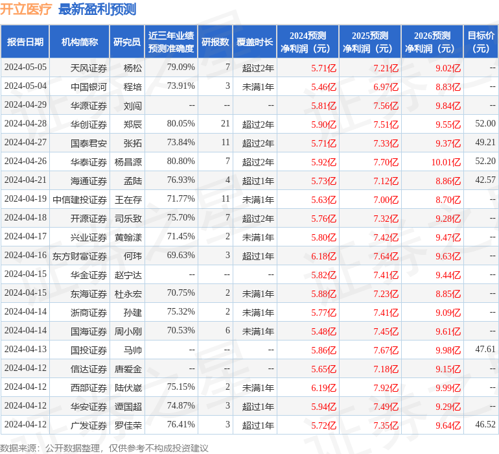Click the 东方财富证券 institution cell
Image resolution: width=499 pixels, height=454 pixels.
(80, 256)
